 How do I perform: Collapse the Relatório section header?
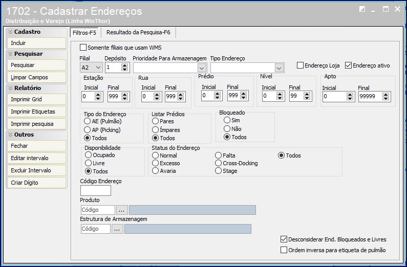[36, 88]
